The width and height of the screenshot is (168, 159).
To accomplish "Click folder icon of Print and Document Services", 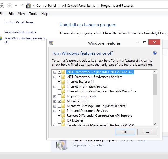I will (x=63, y=111).
